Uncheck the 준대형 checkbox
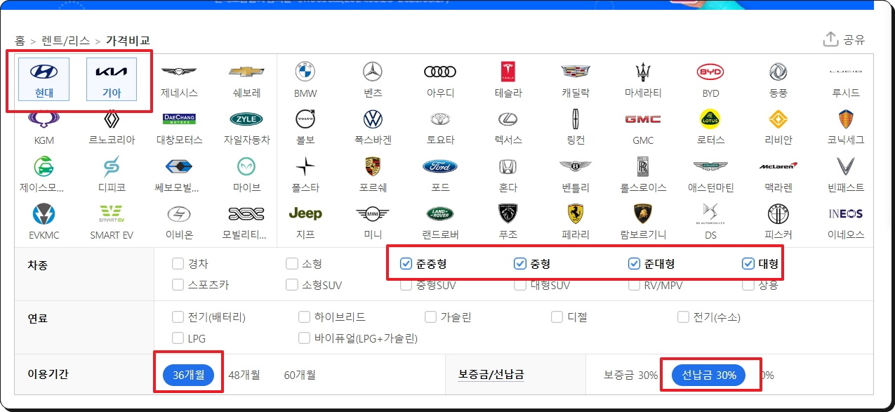This screenshot has height=412, width=895. click(634, 264)
